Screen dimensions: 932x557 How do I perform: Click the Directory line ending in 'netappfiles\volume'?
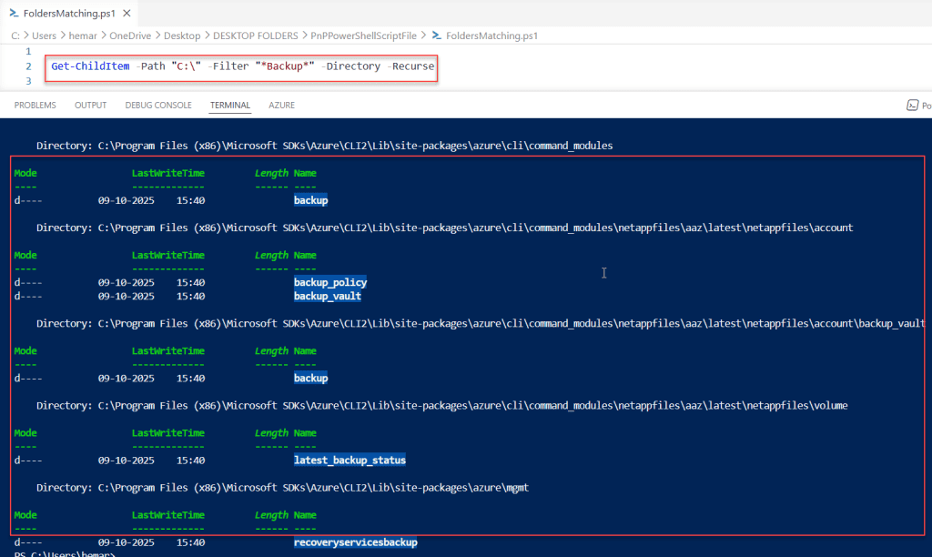[x=441, y=405]
